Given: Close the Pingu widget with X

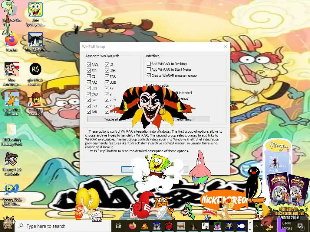Looking at the screenshot, I should (x=288, y=151).
